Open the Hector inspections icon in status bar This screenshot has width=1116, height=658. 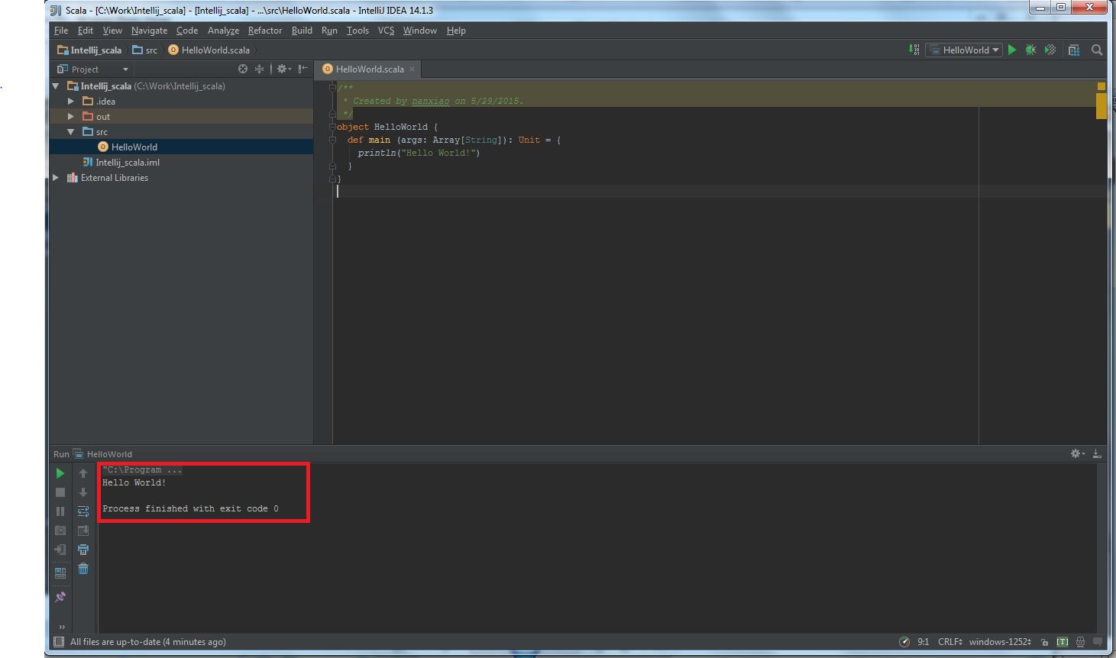coord(1080,642)
